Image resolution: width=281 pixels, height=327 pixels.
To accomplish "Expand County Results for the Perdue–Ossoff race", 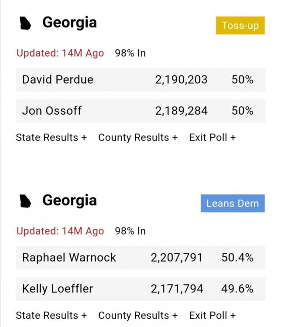I will pos(138,137).
